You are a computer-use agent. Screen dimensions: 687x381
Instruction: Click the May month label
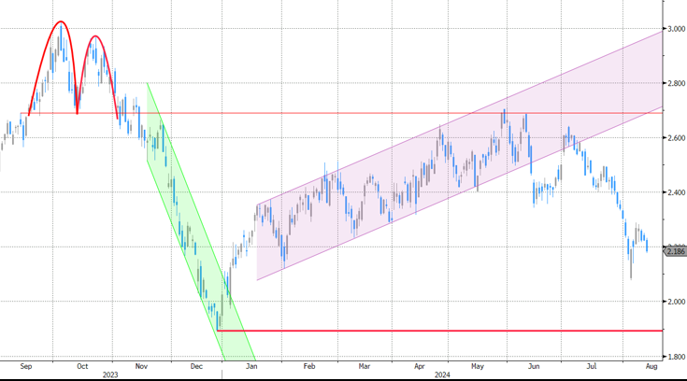tap(478, 366)
